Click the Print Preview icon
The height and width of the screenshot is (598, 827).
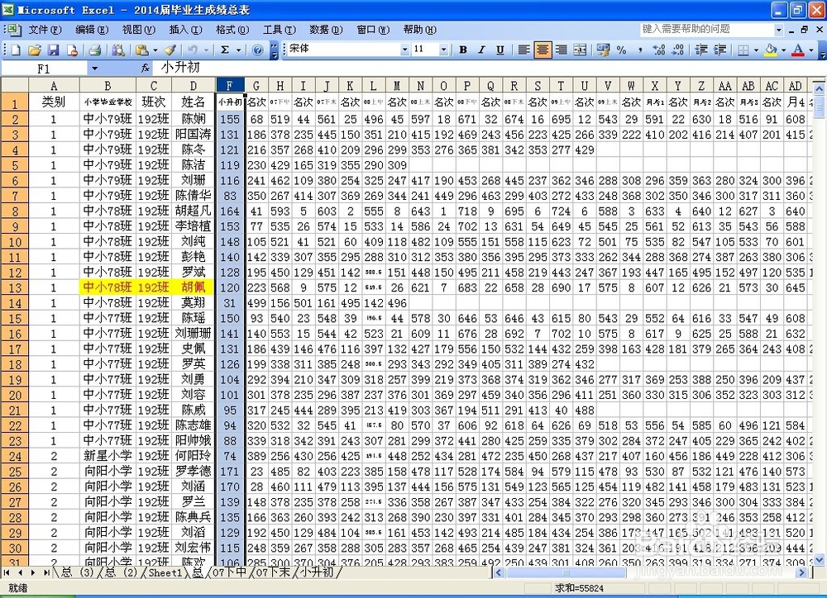click(120, 50)
